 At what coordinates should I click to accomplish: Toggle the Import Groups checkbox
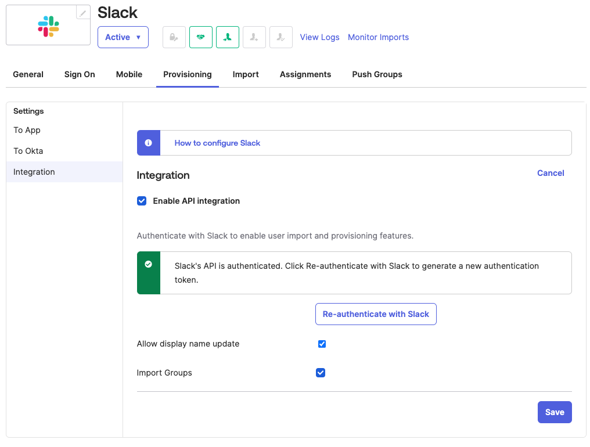[321, 373]
